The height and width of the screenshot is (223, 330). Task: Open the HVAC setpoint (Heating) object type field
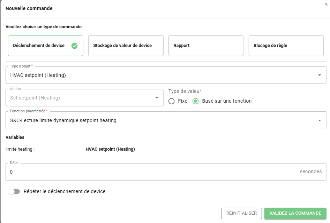tap(160, 75)
